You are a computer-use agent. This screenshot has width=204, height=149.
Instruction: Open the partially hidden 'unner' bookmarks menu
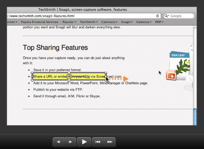point(12,22)
